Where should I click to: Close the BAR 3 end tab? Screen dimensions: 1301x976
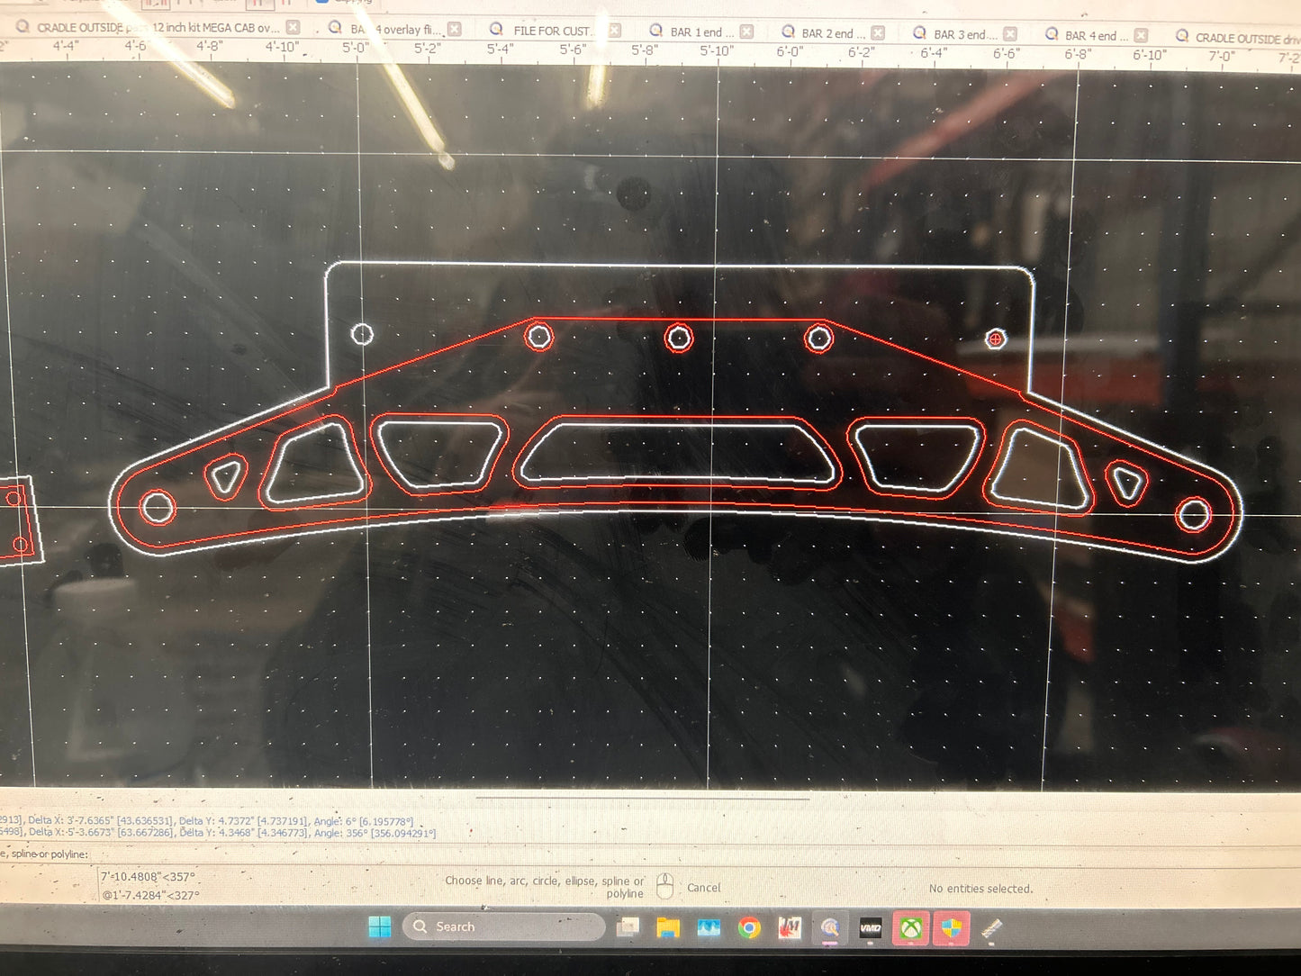(1010, 34)
